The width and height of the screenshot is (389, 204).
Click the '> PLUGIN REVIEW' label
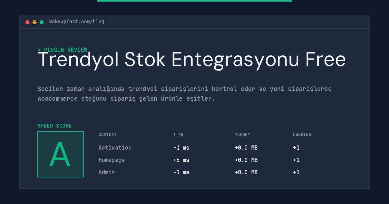pos(63,50)
